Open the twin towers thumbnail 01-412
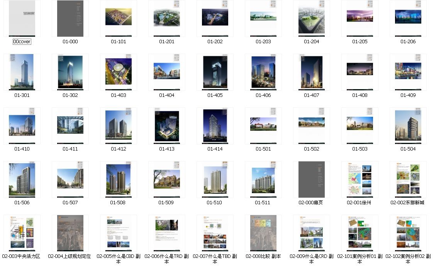The image size is (446, 266). [x=118, y=125]
